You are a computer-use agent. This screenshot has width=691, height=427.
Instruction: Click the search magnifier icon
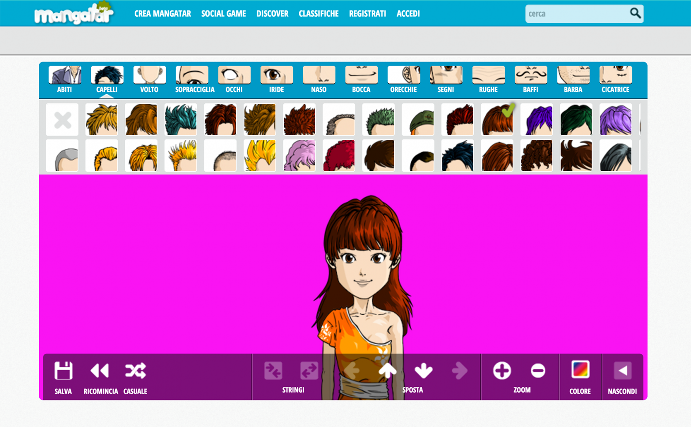pyautogui.click(x=635, y=13)
